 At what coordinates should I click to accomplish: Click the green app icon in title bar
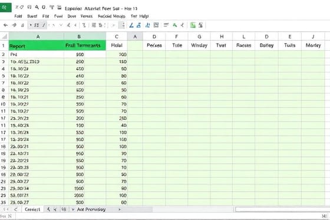pos(5,8)
